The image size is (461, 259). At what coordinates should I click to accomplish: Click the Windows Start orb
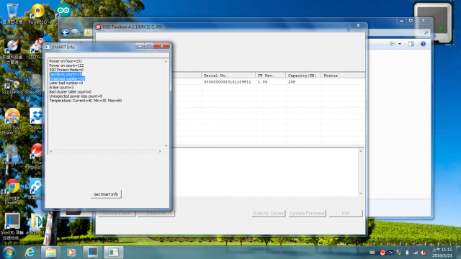point(9,253)
